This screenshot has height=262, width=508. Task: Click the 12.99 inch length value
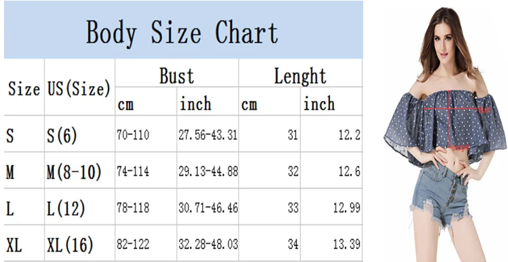[347, 207]
